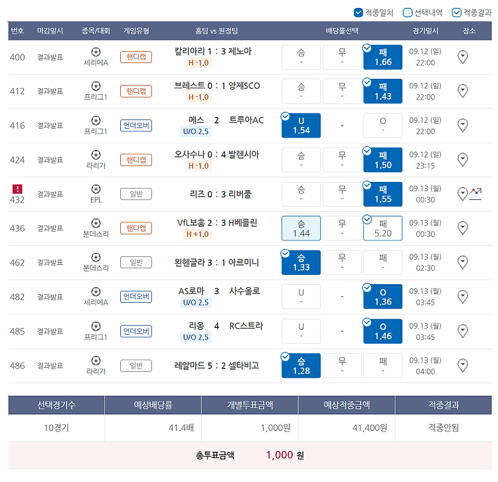Select 승 1.44 odds for VfL보훔 match
Viewport: 498px width, 482px height.
point(301,228)
